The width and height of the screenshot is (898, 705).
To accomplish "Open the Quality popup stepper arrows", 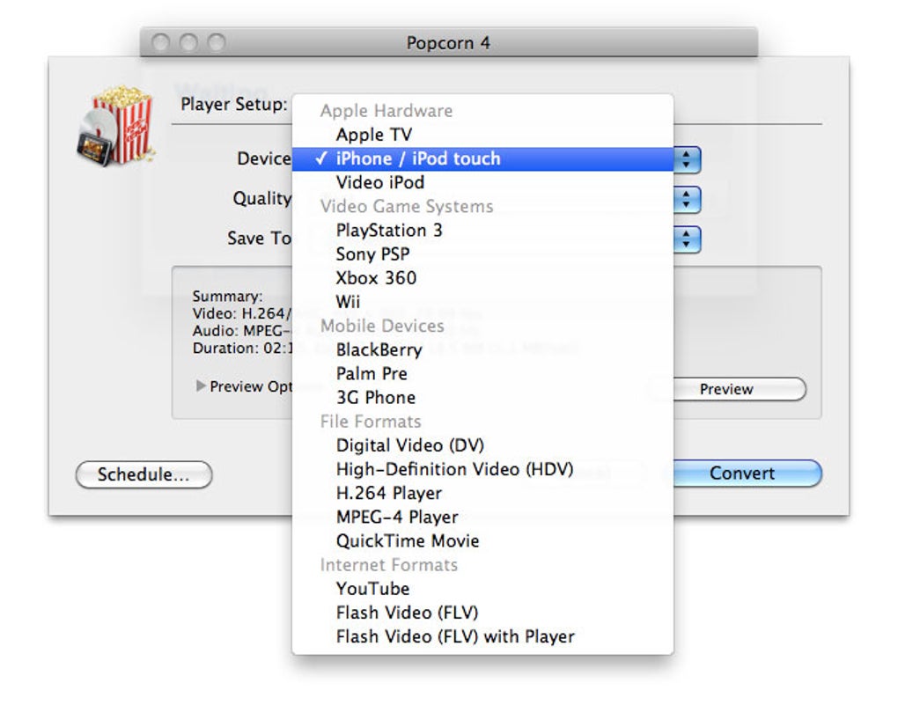I will (687, 200).
